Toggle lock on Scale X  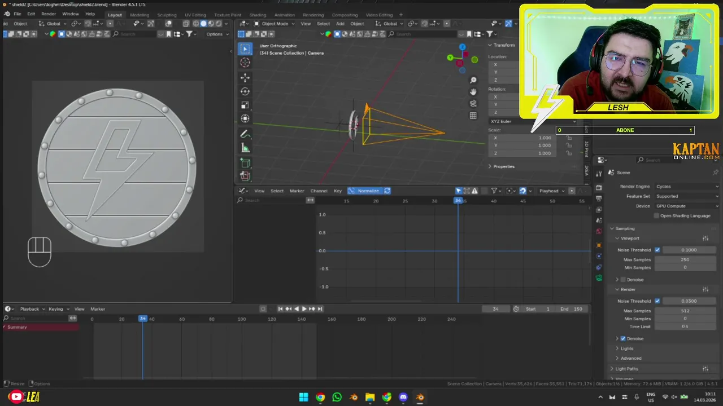coord(569,138)
